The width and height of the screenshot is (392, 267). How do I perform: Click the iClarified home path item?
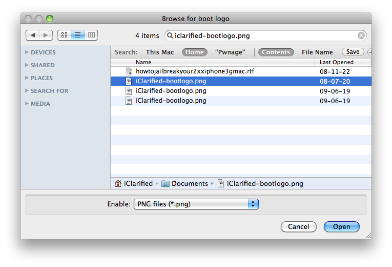(134, 184)
